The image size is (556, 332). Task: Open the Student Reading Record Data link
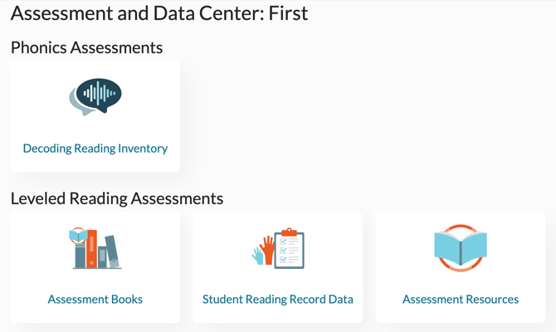[x=278, y=299]
